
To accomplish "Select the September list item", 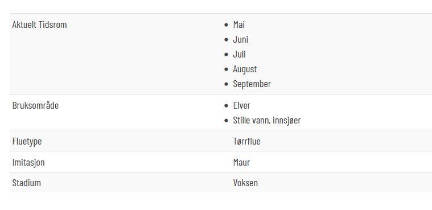I will 252,84.
